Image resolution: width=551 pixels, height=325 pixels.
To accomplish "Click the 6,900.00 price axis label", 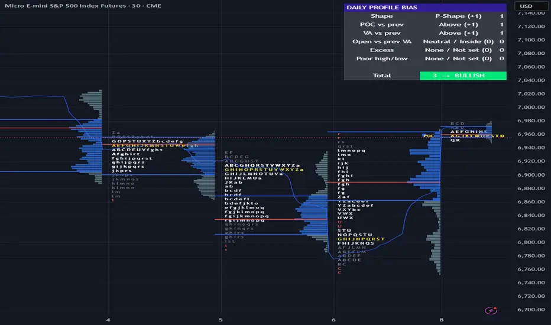I will [x=531, y=175].
